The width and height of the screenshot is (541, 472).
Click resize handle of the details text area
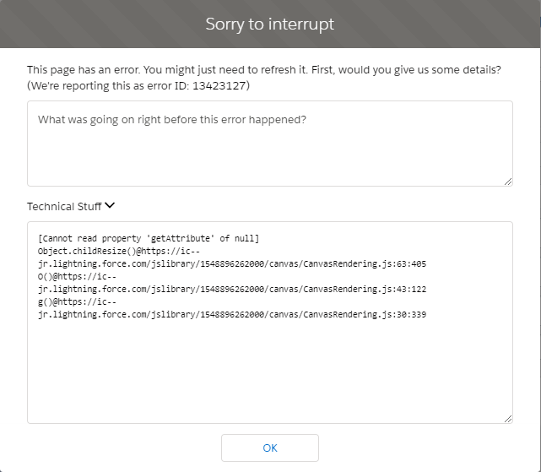(508, 182)
